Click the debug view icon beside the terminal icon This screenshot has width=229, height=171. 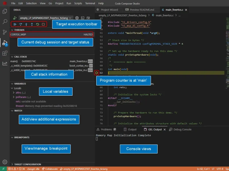88,18
